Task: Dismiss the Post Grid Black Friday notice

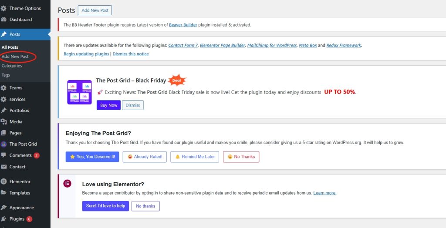Action: point(133,105)
